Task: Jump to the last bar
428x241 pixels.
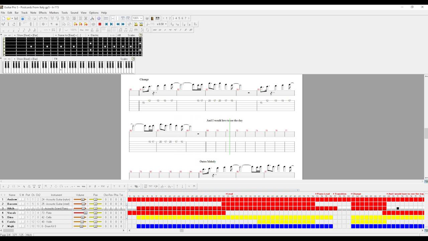Action: [111, 24]
